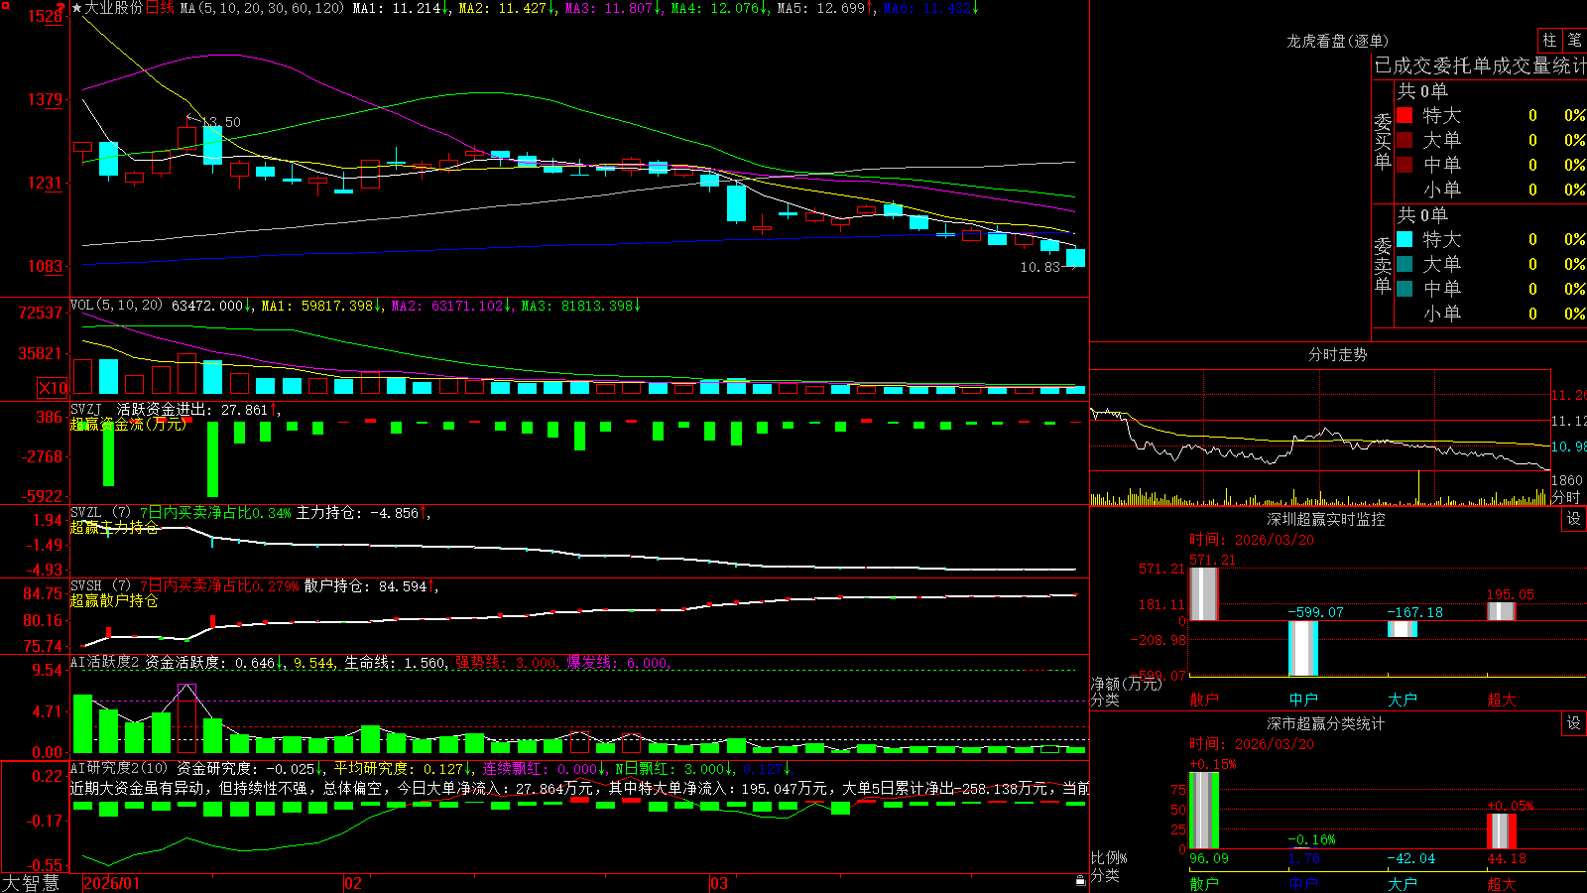Switch order view to 笔 tick mode
The image size is (1587, 893).
[1574, 40]
